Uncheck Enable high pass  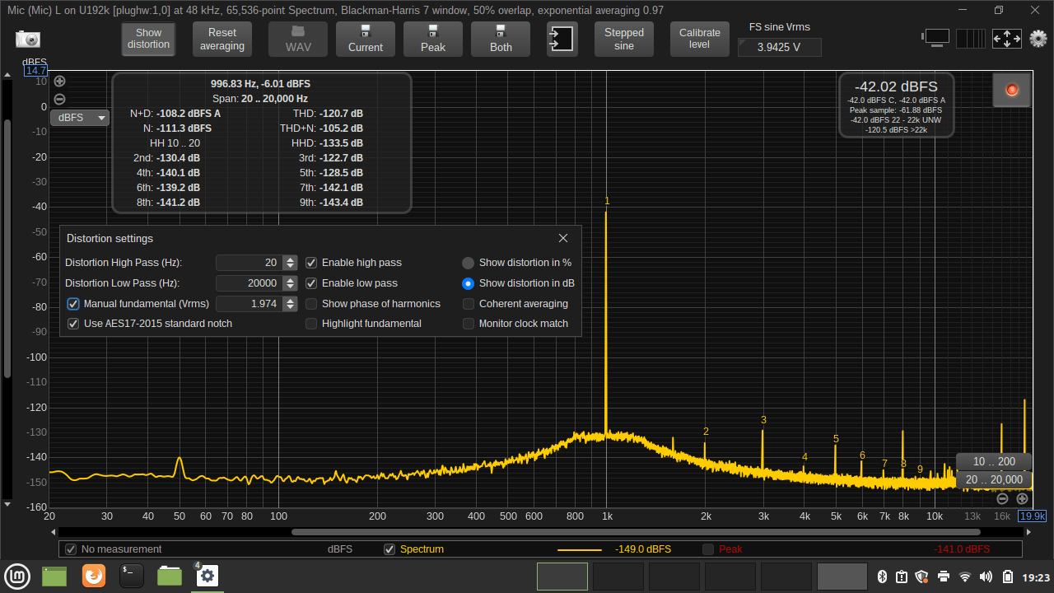[x=311, y=263]
